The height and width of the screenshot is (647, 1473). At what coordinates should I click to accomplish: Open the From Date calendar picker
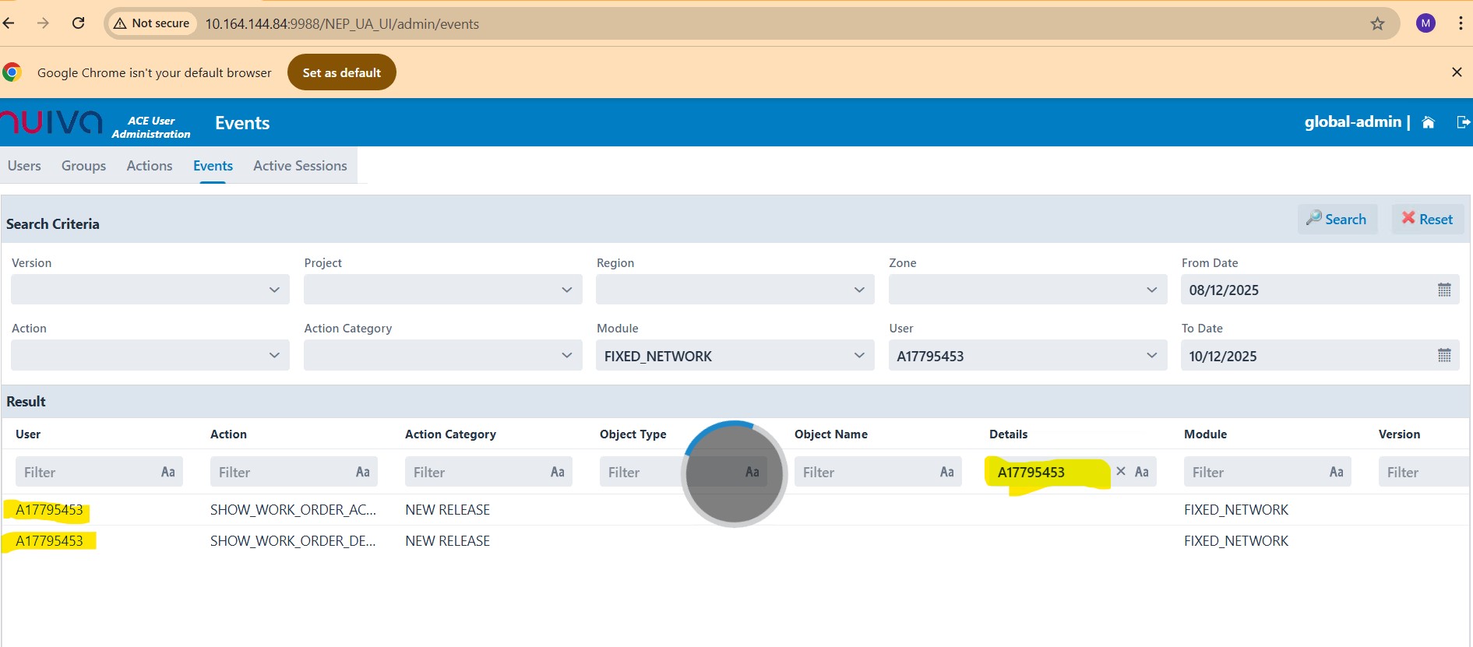click(1443, 290)
